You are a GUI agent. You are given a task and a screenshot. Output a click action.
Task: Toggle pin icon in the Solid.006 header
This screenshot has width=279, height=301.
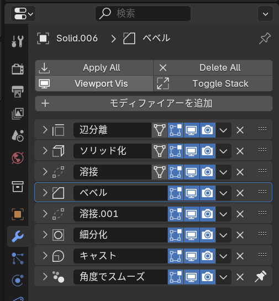pyautogui.click(x=265, y=39)
